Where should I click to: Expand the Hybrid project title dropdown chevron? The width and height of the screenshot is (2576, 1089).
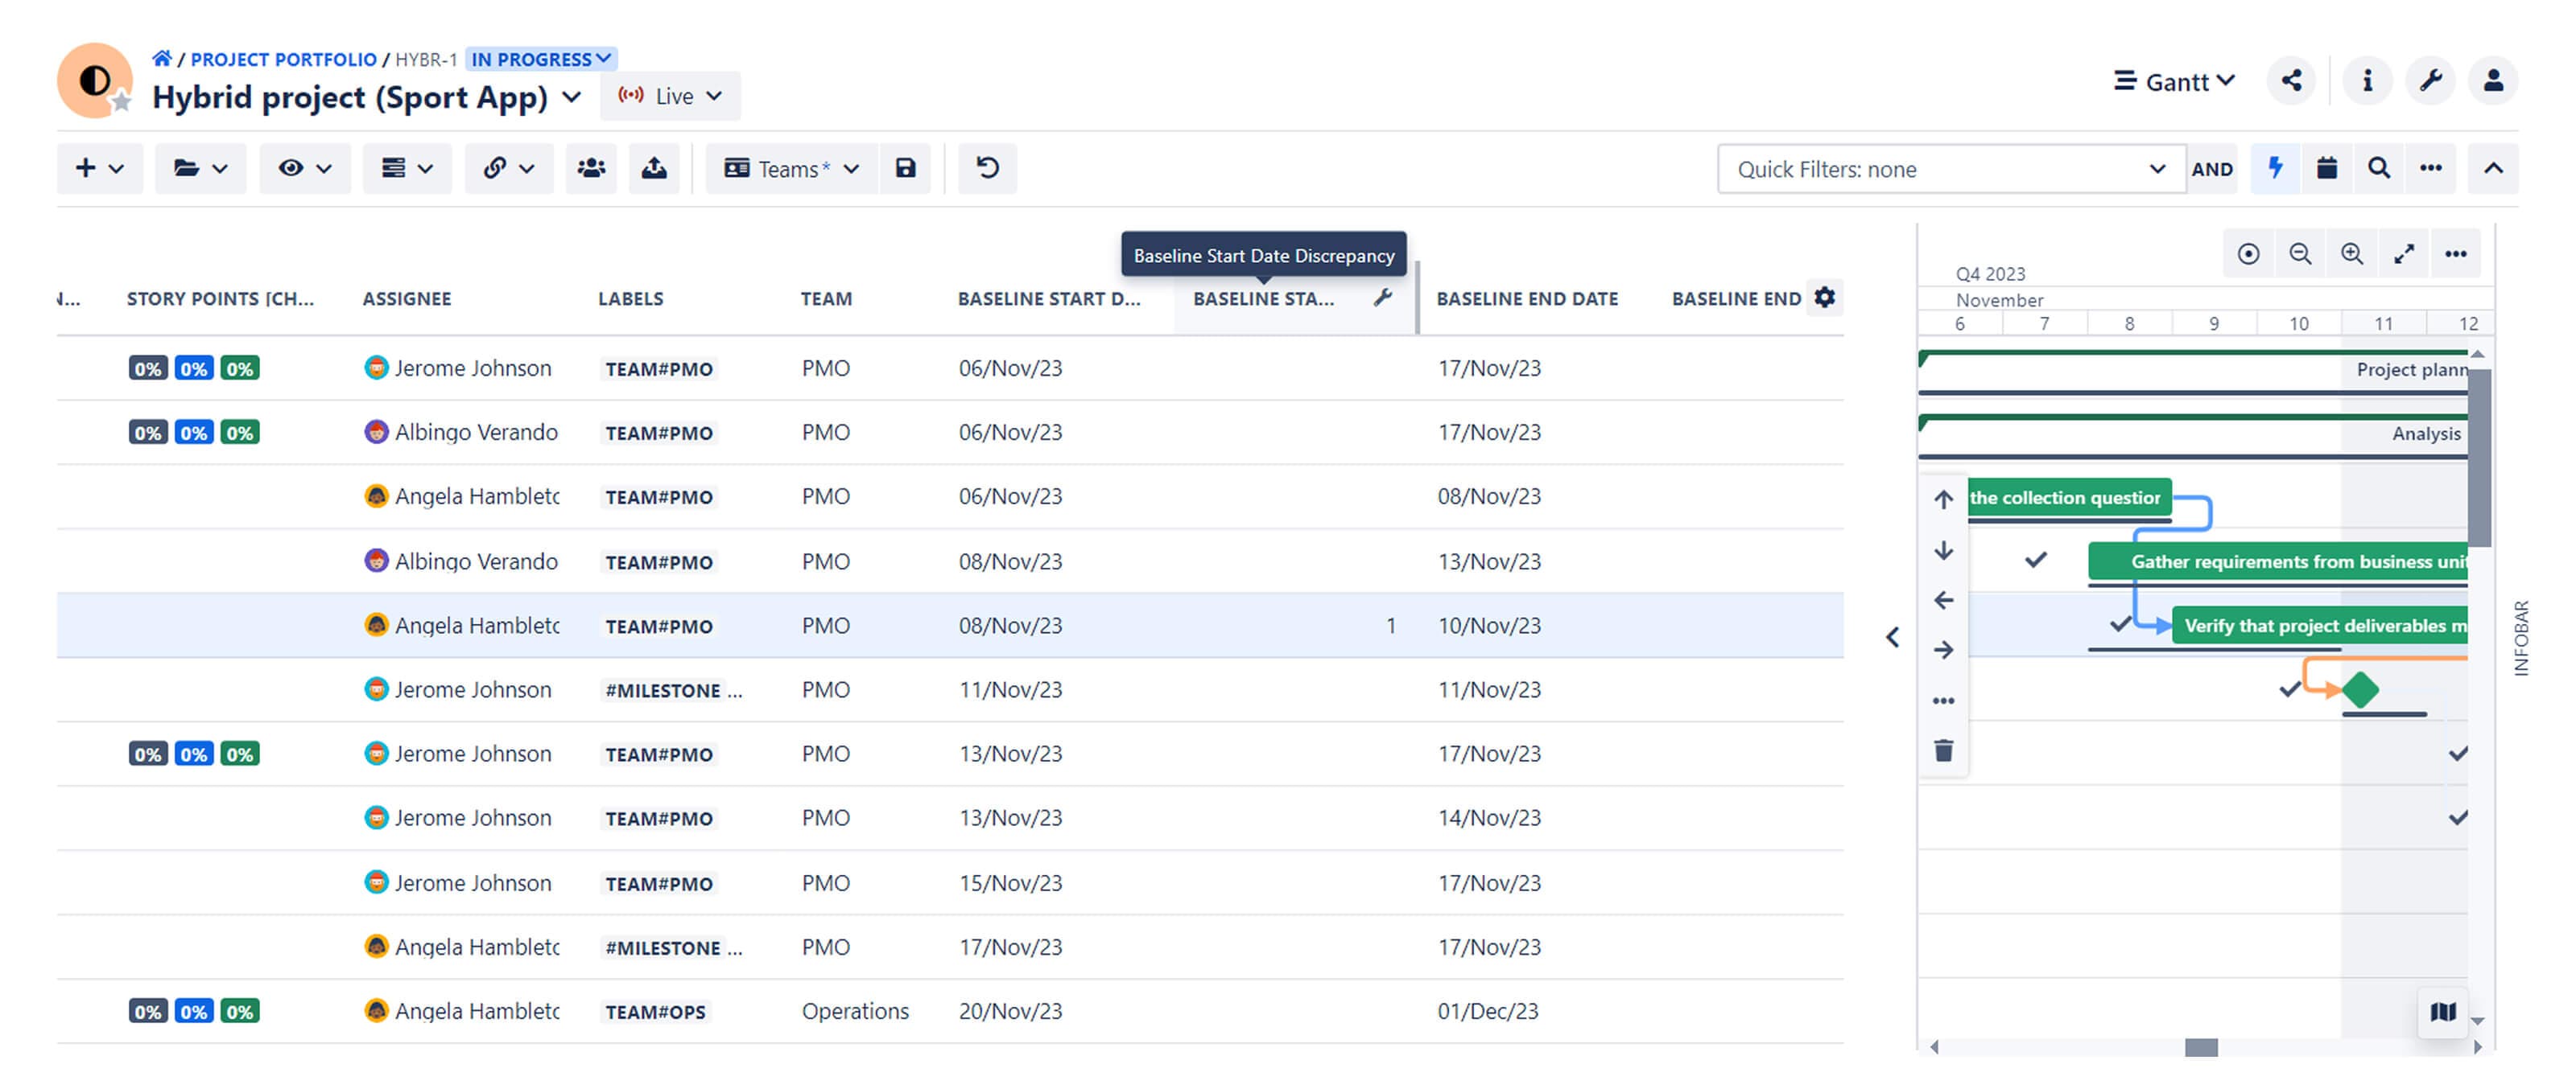tap(571, 98)
